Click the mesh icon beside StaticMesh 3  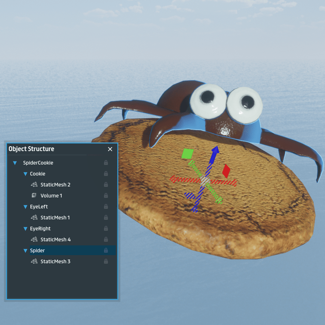(x=34, y=262)
